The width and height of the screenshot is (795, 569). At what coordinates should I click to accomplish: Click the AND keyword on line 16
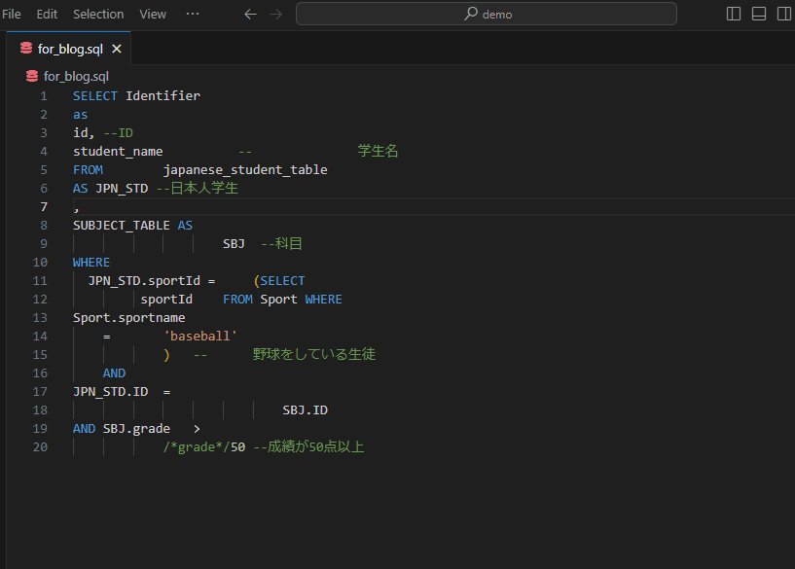point(114,373)
